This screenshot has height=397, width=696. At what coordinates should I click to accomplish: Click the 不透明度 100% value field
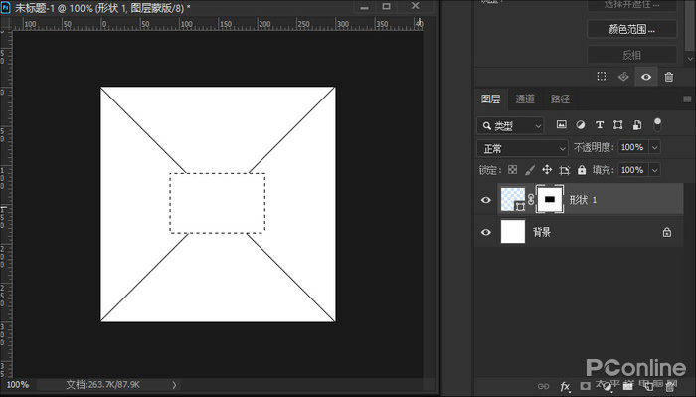(x=633, y=147)
